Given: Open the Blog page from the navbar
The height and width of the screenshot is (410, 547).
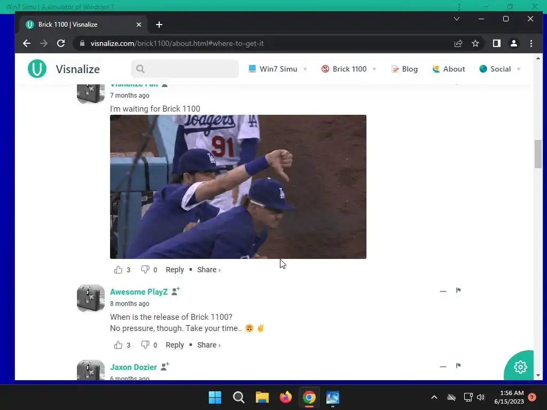Looking at the screenshot, I should [x=405, y=69].
